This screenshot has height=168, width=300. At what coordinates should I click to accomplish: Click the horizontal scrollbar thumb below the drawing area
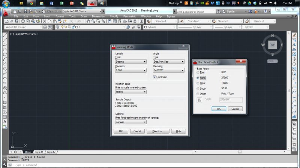pyautogui.click(x=240, y=152)
